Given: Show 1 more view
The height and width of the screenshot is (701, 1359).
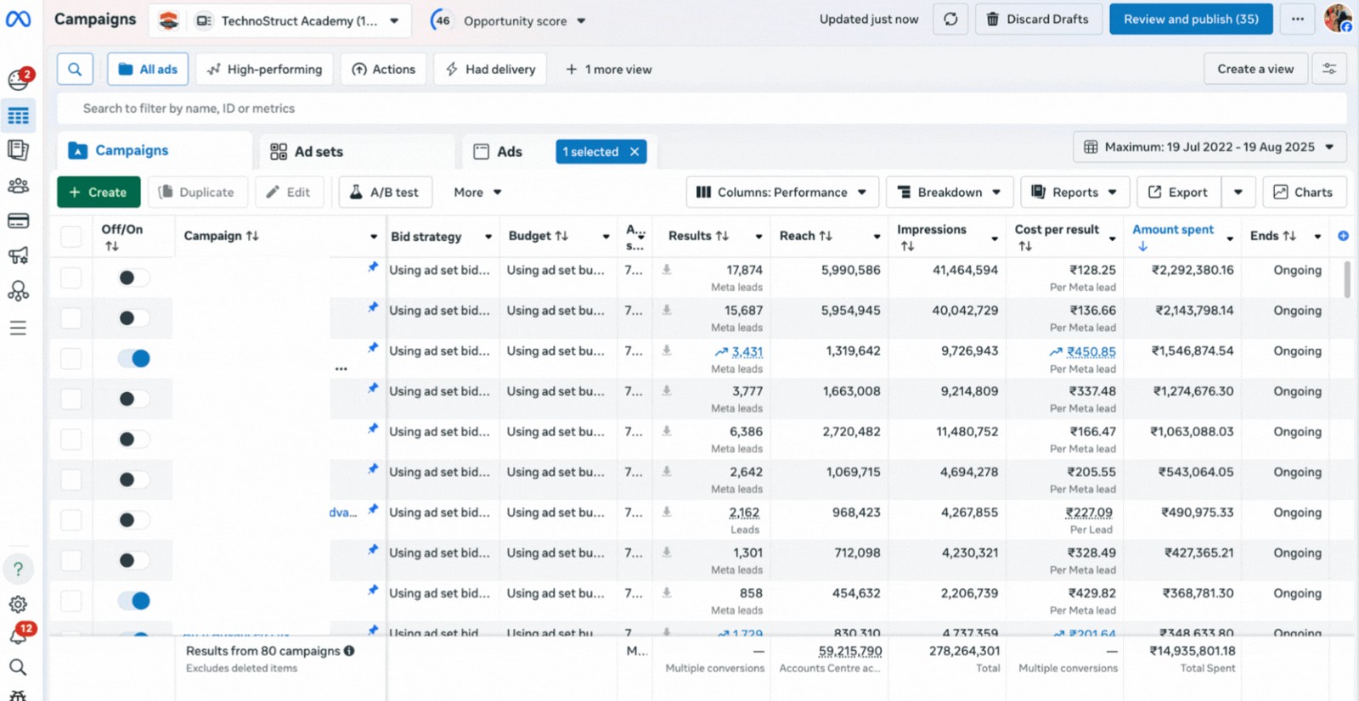Looking at the screenshot, I should (608, 69).
